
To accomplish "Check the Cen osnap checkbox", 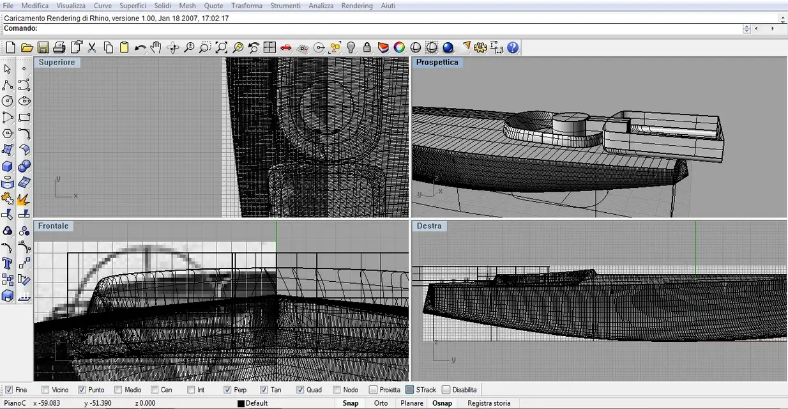I will pyautogui.click(x=155, y=390).
